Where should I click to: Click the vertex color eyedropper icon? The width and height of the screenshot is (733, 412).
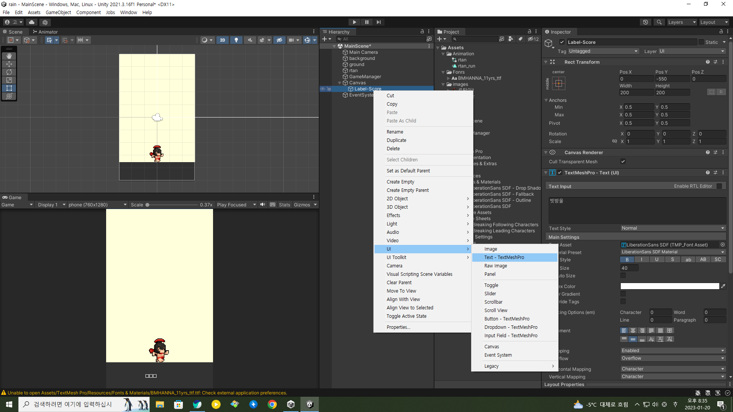pyautogui.click(x=723, y=286)
